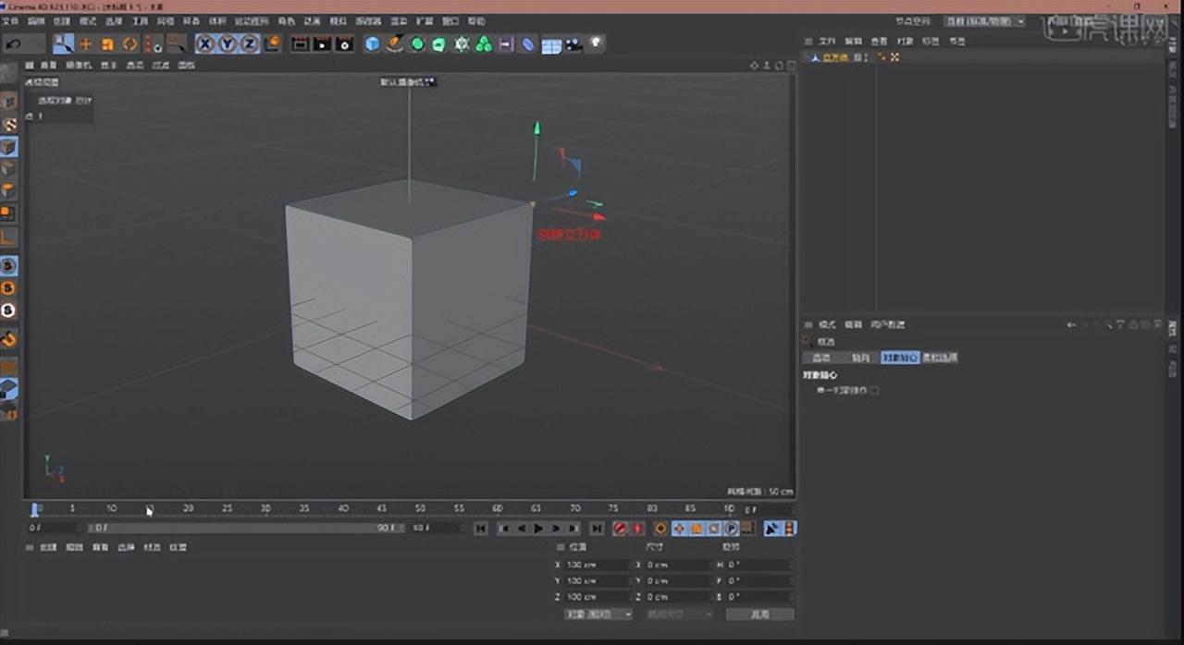Viewport: 1184px width, 645px height.
Task: Switch to the 坐标 tab in the attributes panel
Action: pos(862,358)
